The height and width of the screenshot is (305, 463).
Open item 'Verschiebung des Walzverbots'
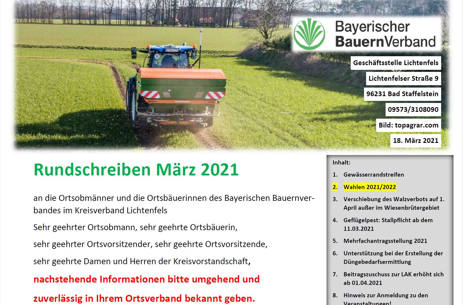[394, 203]
